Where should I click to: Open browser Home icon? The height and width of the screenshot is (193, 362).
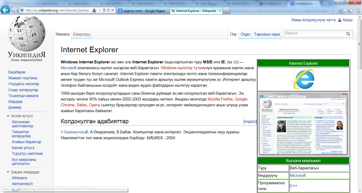click(x=345, y=10)
